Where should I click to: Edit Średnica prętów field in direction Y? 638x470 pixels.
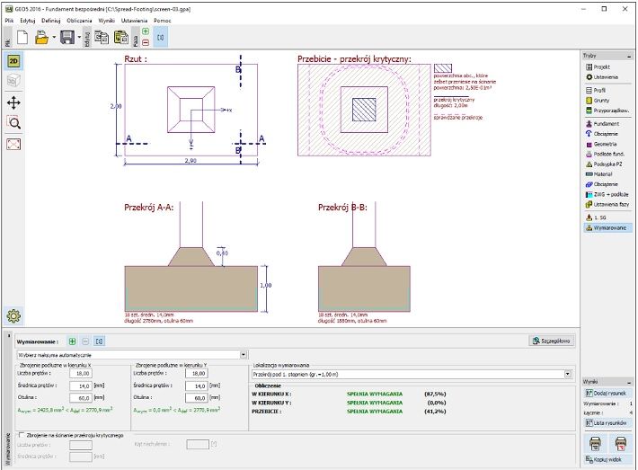pyautogui.click(x=197, y=386)
